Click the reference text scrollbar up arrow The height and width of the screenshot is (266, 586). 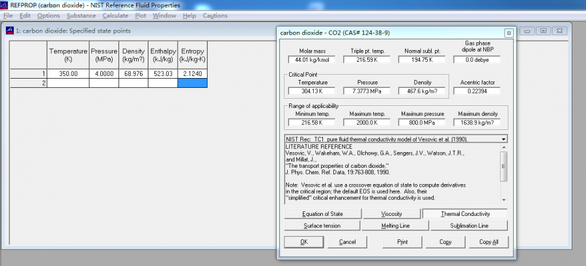504,147
